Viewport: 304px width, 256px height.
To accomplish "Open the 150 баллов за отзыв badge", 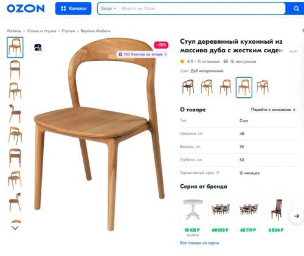I will [142, 54].
